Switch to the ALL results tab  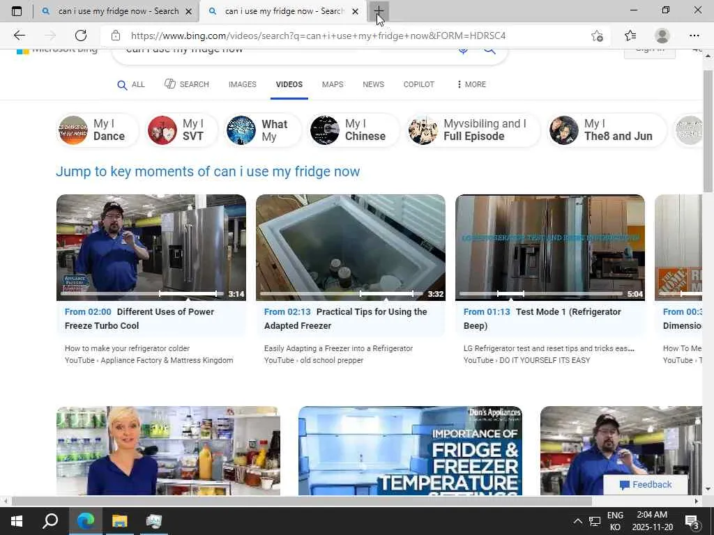click(131, 84)
